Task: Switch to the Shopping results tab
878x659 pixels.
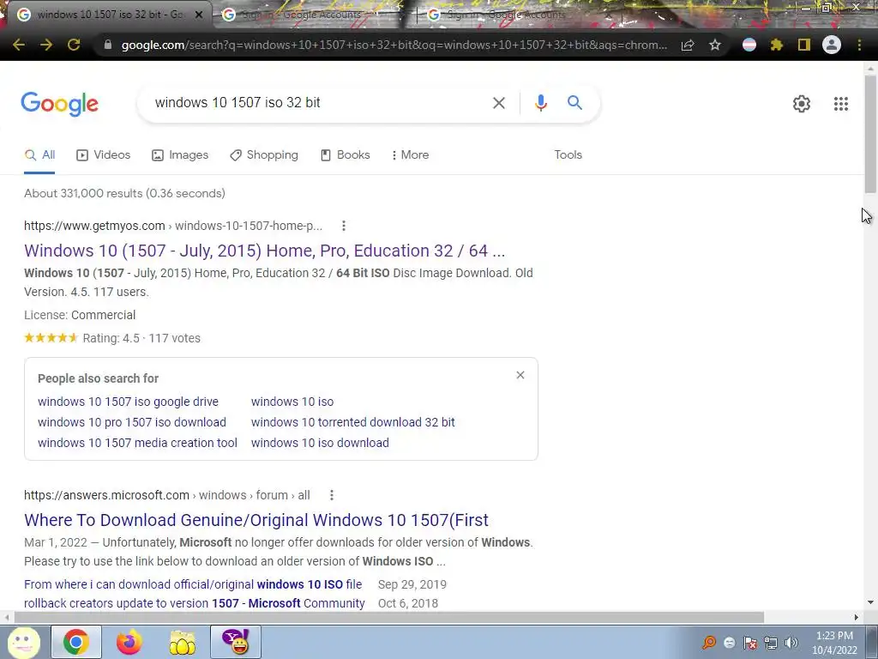Action: point(264,155)
